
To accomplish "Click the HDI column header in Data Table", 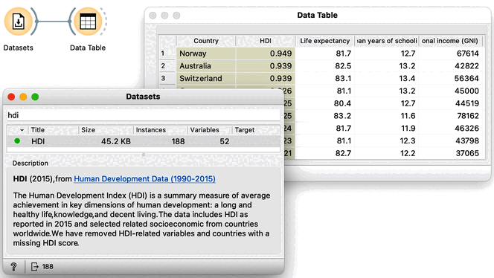I will tap(266, 41).
